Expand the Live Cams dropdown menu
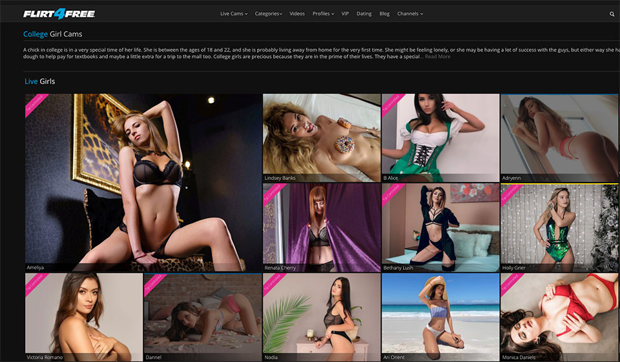The height and width of the screenshot is (362, 620). pyautogui.click(x=233, y=14)
